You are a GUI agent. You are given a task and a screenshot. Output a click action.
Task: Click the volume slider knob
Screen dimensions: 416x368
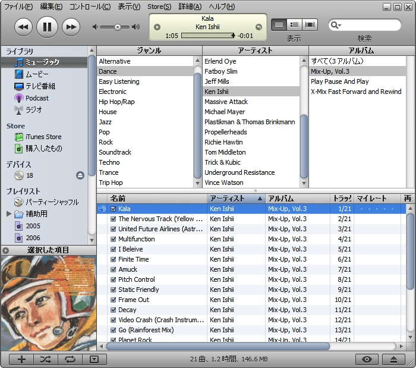click(x=118, y=27)
